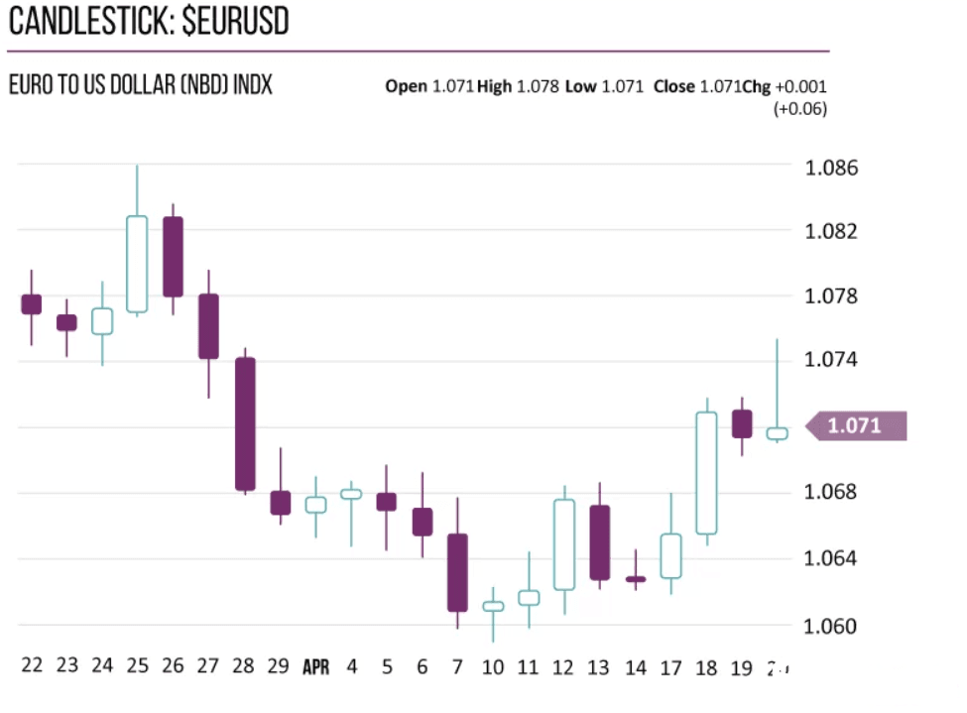Click the 1.074 price axis label

coord(831,361)
